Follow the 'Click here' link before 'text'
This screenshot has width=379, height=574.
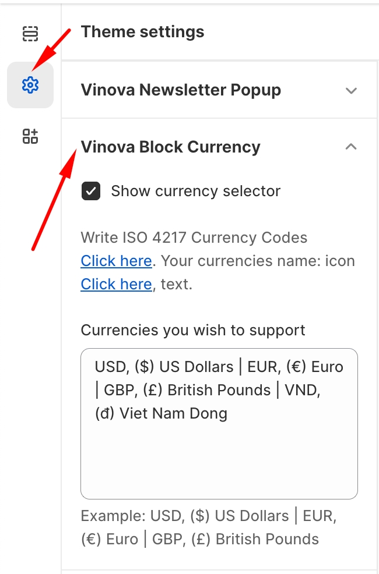pyautogui.click(x=116, y=284)
